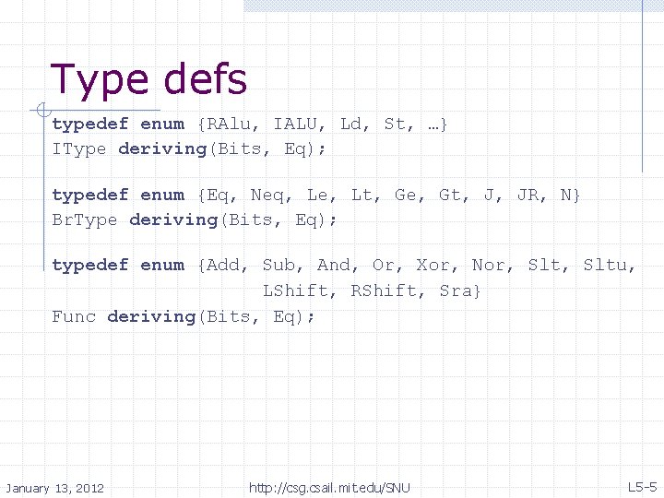Select the BrType type name

click(85, 220)
